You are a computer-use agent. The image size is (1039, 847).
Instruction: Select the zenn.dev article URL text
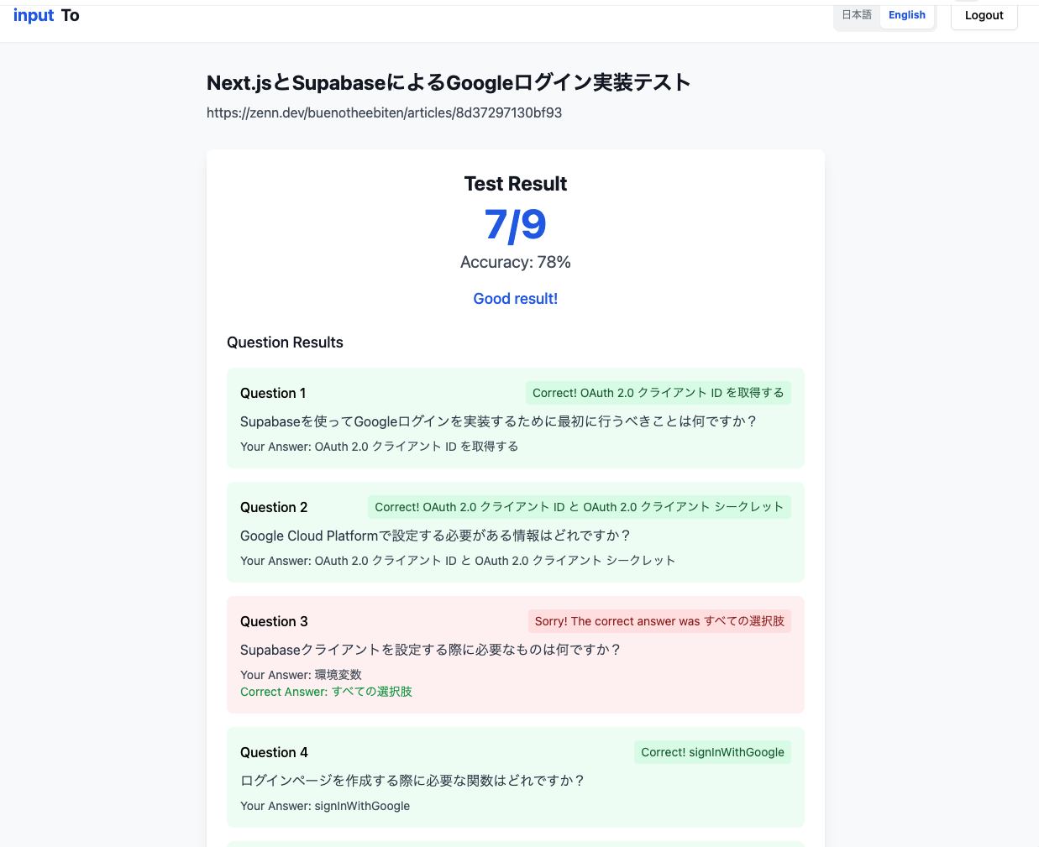click(x=384, y=112)
